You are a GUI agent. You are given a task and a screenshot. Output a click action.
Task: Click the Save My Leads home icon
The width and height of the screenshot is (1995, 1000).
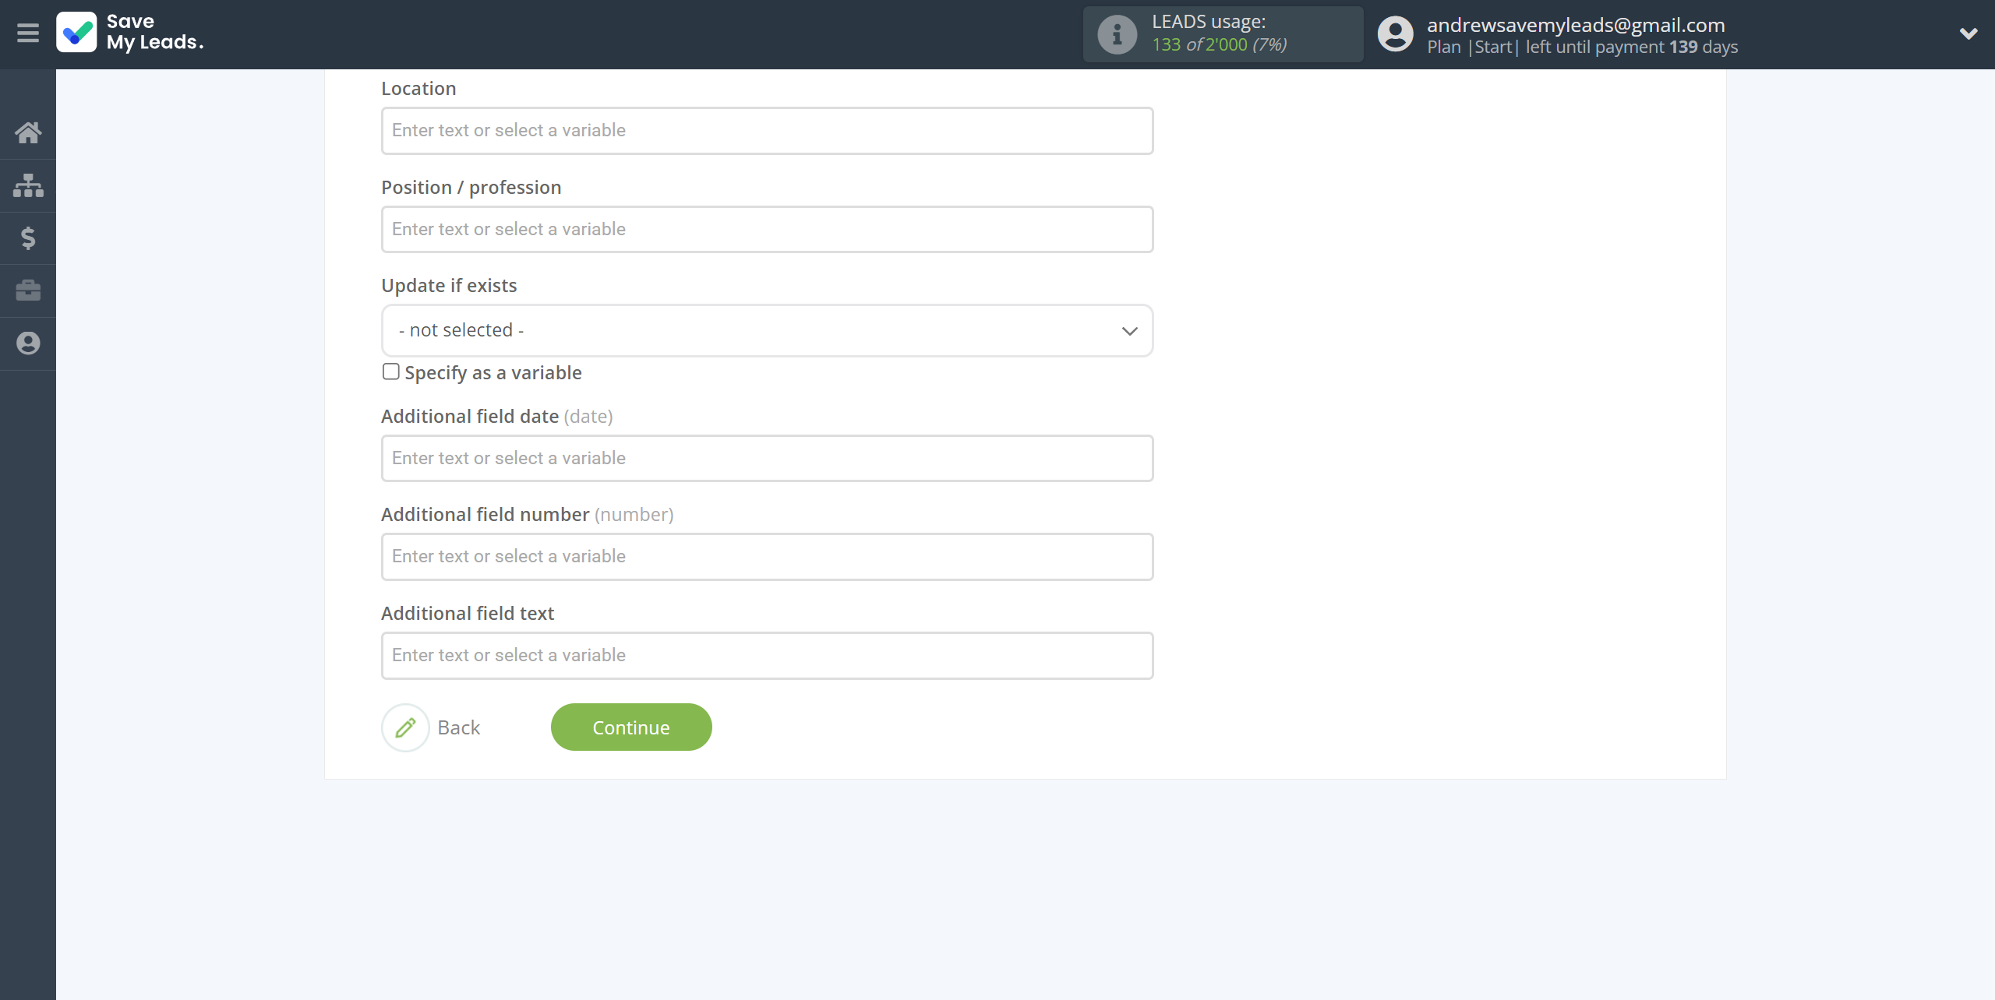(26, 132)
